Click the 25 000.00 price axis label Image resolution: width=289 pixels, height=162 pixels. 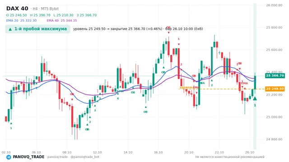pos(274,117)
